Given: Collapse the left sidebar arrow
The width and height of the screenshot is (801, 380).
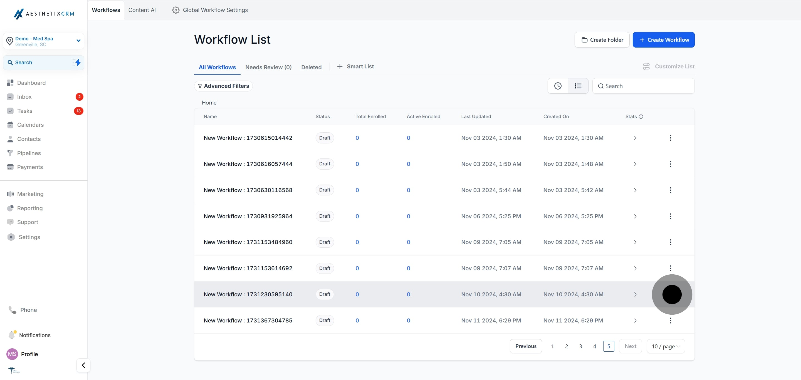Looking at the screenshot, I should click(x=83, y=365).
